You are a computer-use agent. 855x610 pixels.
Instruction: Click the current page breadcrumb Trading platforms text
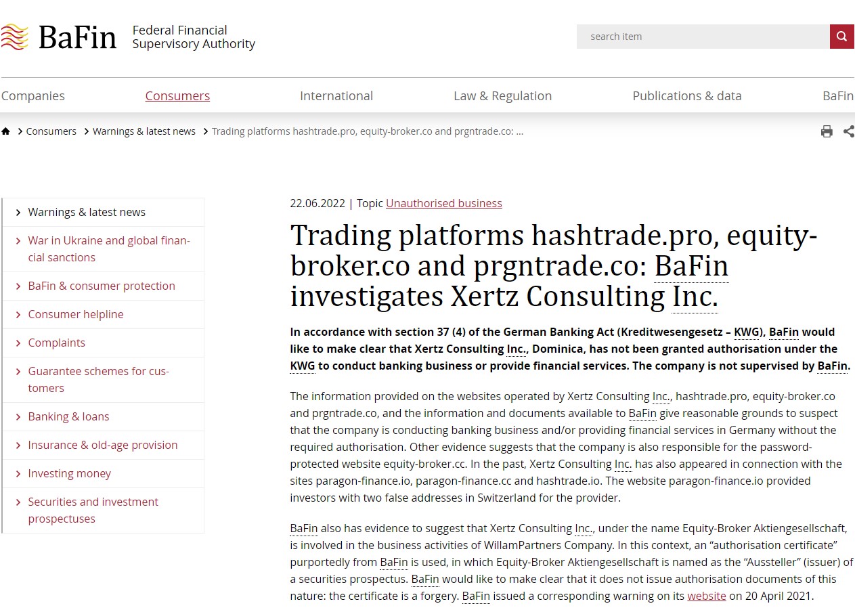tap(368, 131)
